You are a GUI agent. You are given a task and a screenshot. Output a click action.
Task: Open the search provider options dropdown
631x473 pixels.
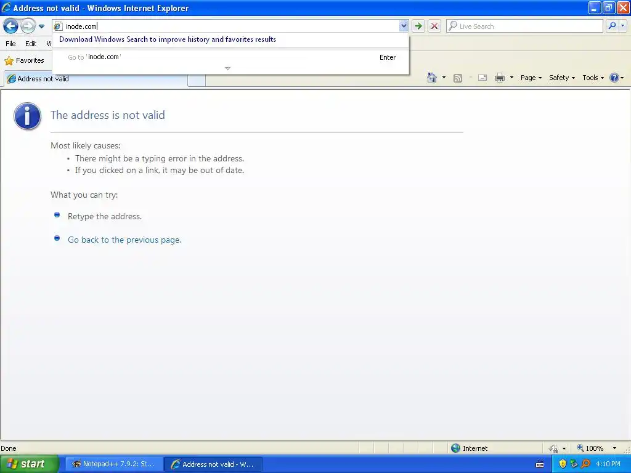[x=623, y=26]
